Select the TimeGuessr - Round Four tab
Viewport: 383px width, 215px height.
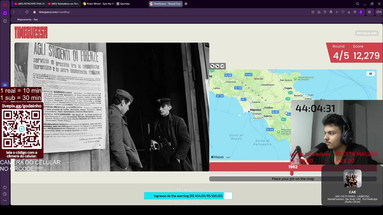click(x=165, y=4)
